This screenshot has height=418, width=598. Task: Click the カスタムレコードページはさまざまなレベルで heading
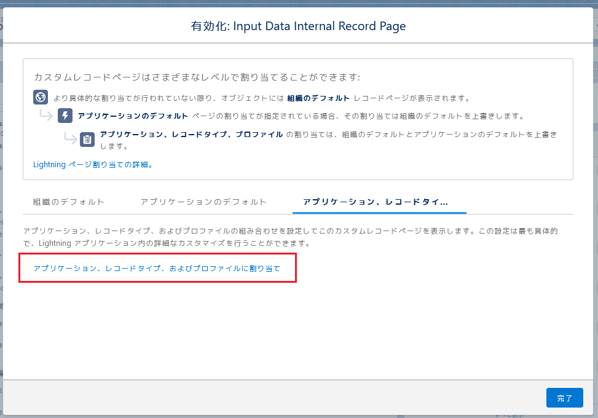pos(197,77)
